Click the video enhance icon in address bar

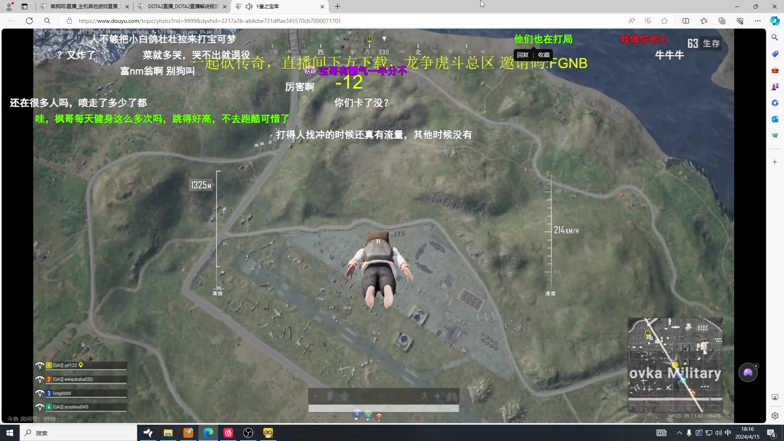coord(648,21)
